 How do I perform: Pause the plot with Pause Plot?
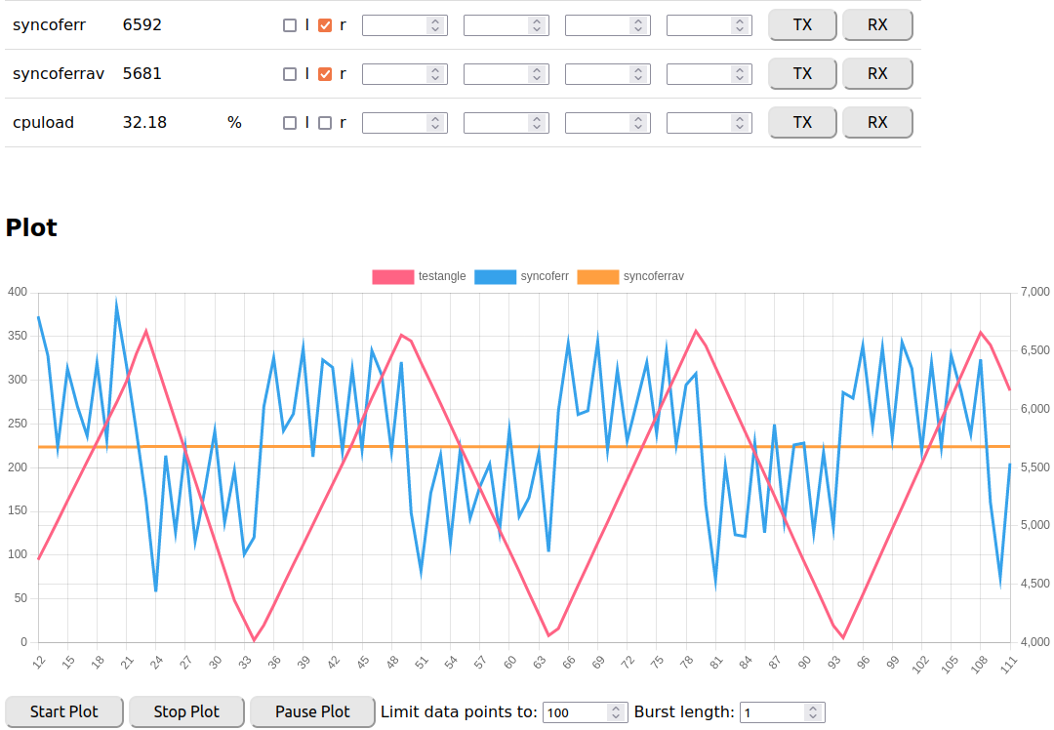point(312,711)
